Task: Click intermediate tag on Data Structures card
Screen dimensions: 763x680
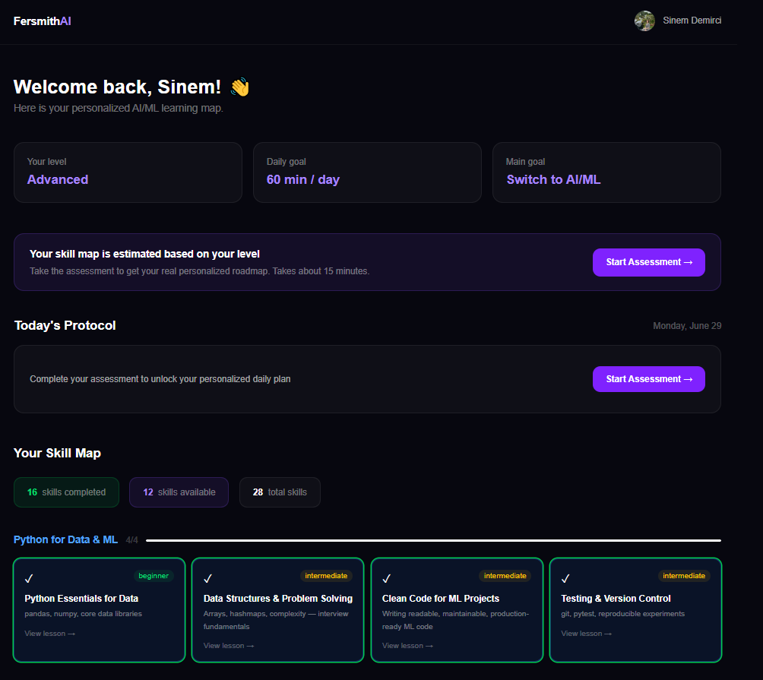Action: pos(326,576)
